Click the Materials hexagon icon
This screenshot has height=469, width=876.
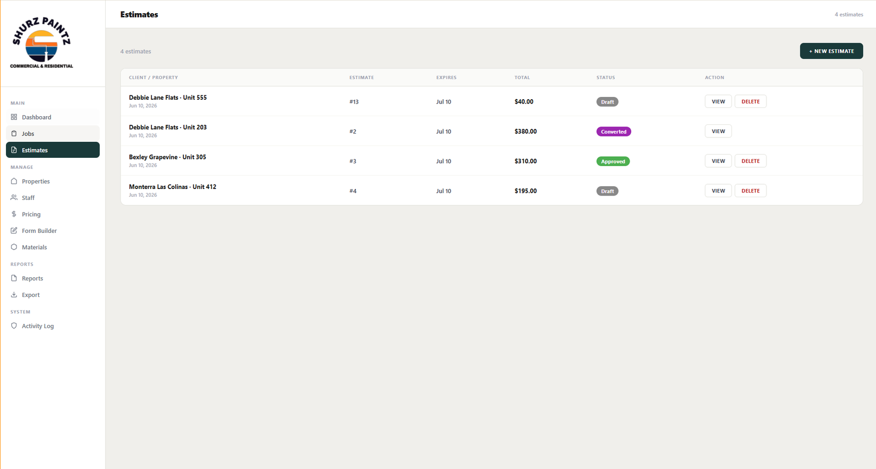pyautogui.click(x=14, y=247)
